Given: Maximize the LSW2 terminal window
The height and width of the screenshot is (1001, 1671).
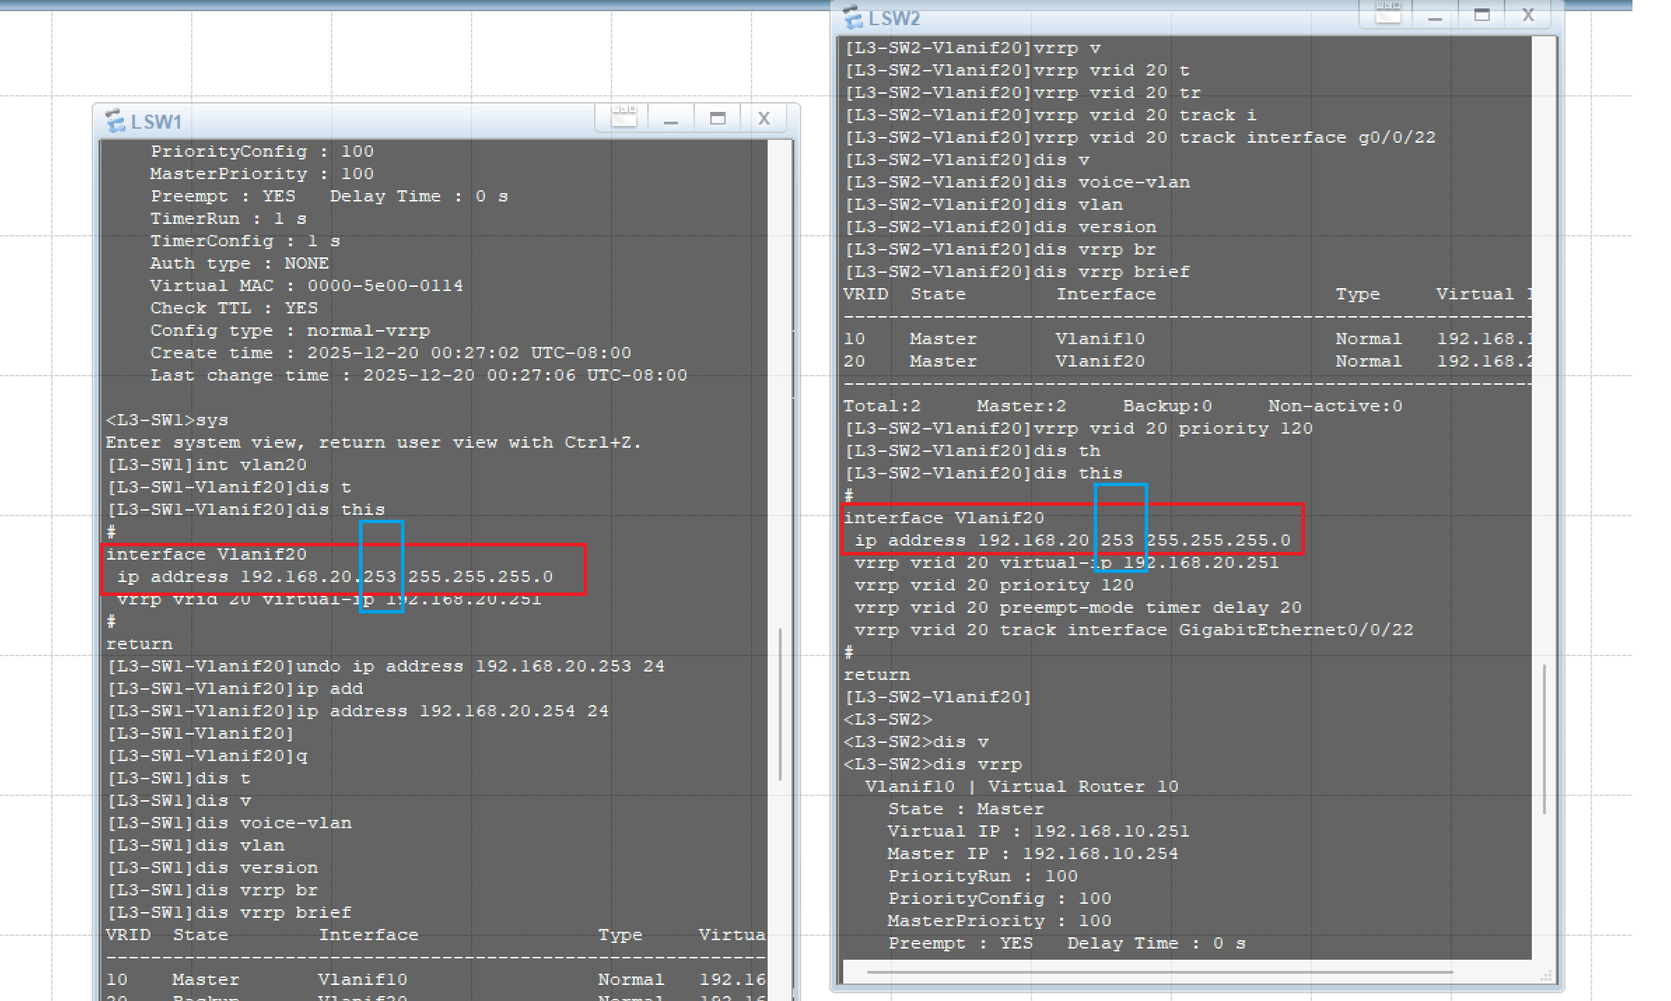Looking at the screenshot, I should (x=1481, y=15).
